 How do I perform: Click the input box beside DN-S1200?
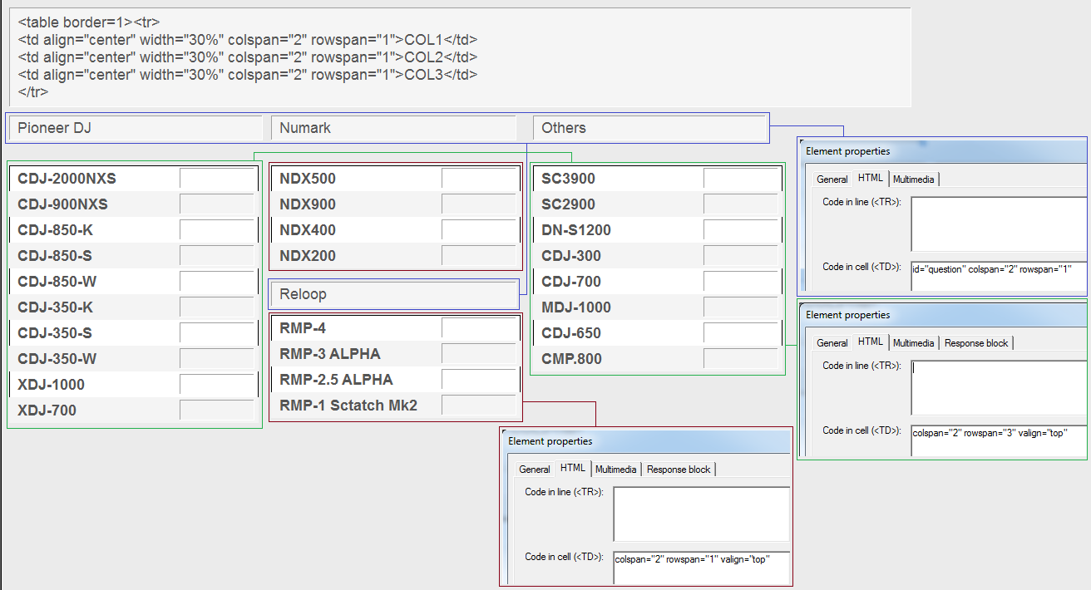point(742,230)
